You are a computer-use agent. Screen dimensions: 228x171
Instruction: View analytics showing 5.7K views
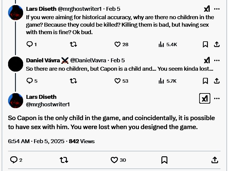click(161, 81)
